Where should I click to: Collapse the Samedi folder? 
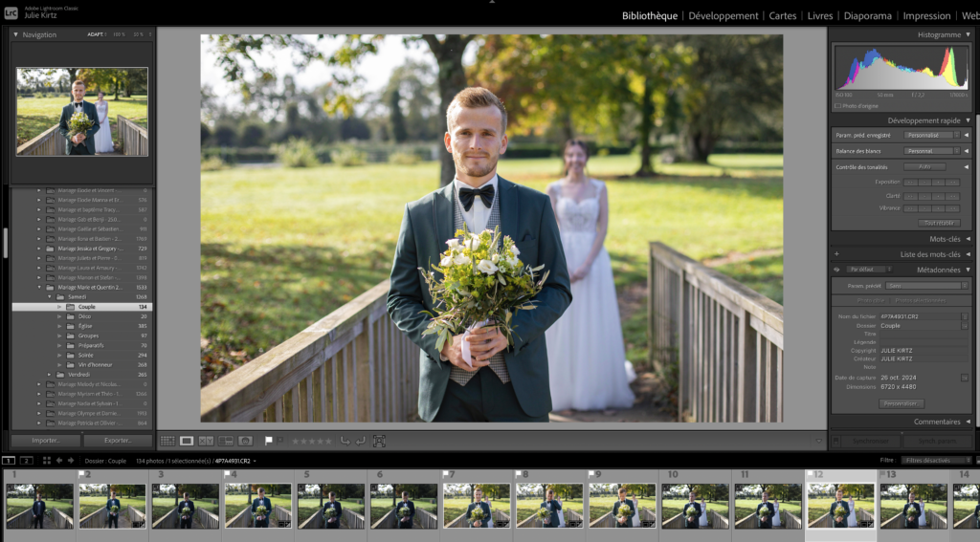50,297
